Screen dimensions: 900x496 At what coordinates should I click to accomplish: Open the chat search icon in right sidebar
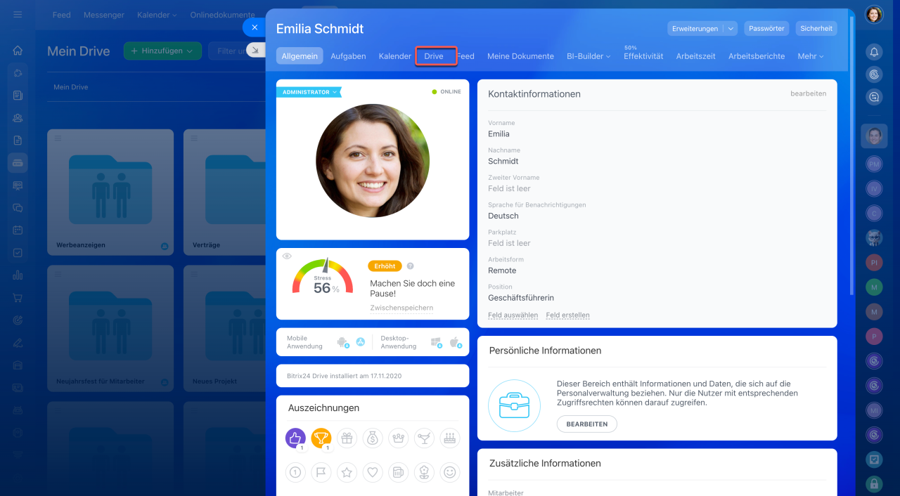pos(874,97)
